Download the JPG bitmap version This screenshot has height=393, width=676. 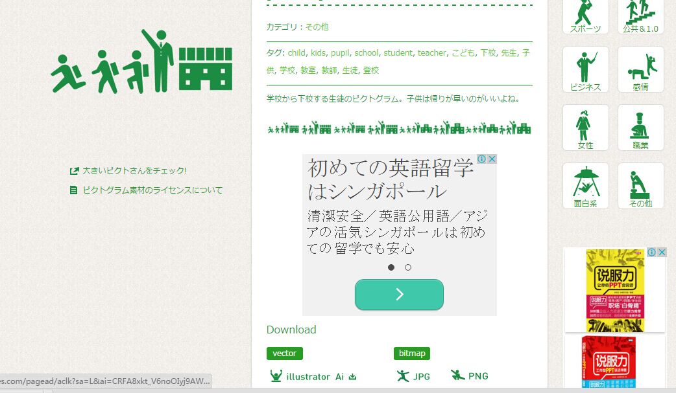413,376
